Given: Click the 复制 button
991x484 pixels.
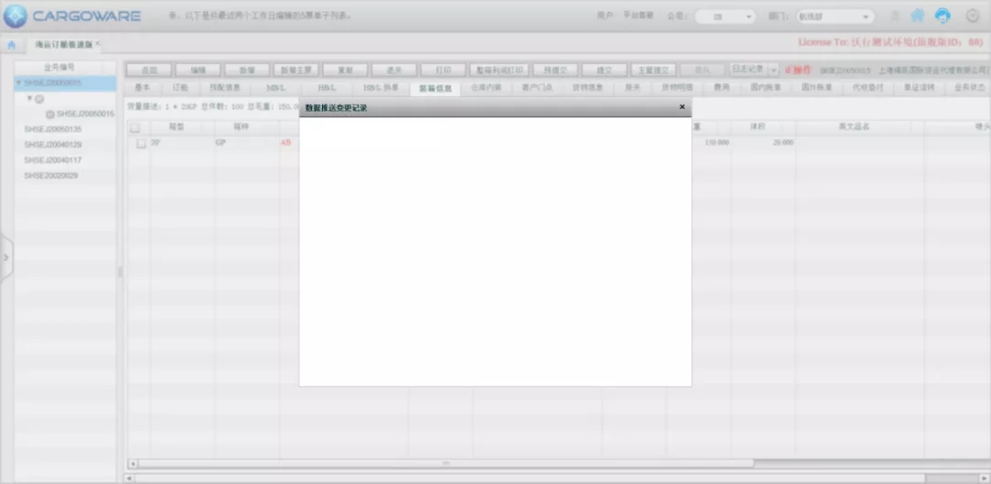Looking at the screenshot, I should [345, 70].
